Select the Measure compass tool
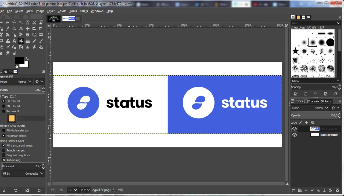 (21, 28)
